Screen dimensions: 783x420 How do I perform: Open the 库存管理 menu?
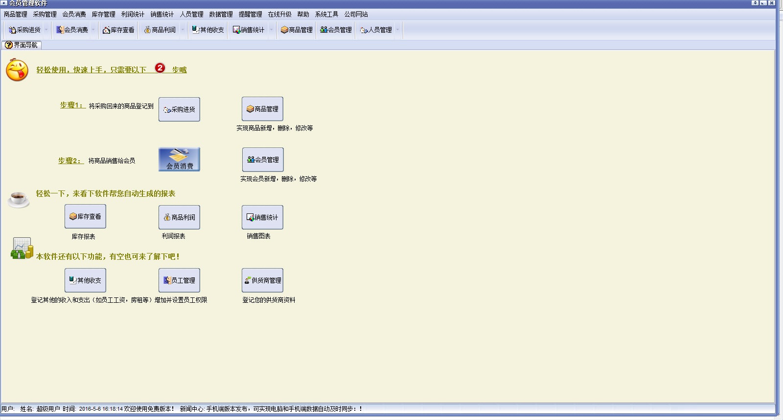point(104,15)
